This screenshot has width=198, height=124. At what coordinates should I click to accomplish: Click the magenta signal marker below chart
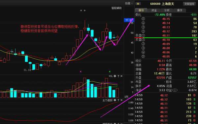pyautogui.click(x=81, y=72)
